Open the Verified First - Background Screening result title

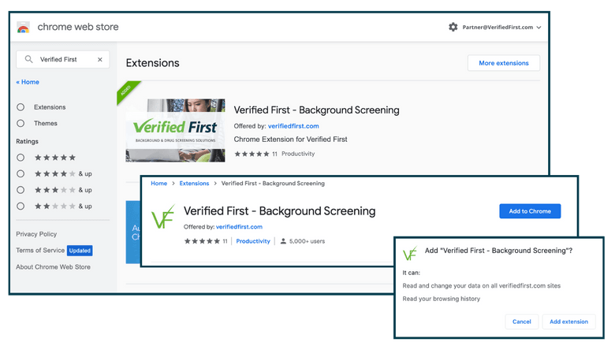[x=316, y=110]
